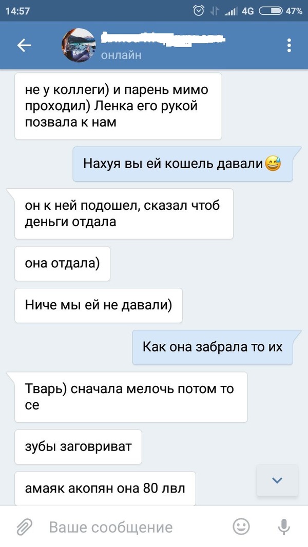Jump to latest messages with down chevron
This screenshot has height=547, width=308.
277,480
